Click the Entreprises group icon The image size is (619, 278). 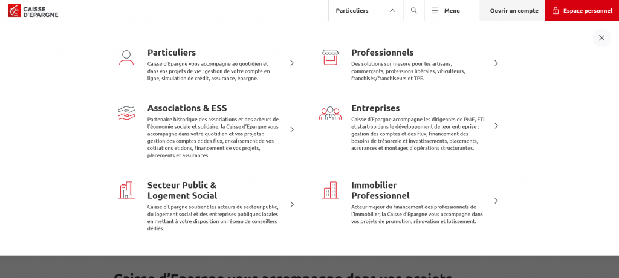(330, 113)
